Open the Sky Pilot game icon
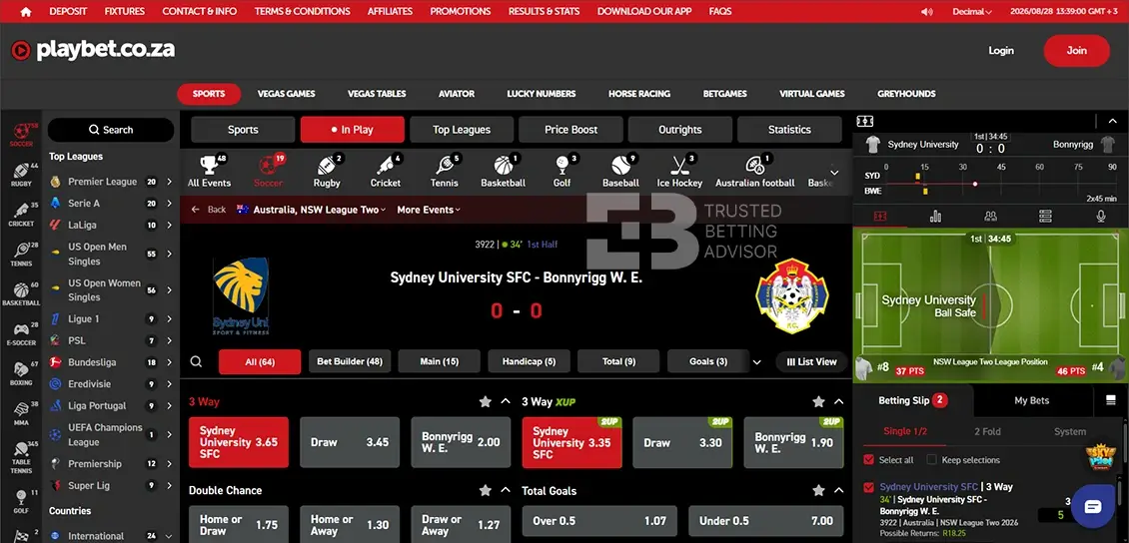The width and height of the screenshot is (1129, 543). 1099,457
